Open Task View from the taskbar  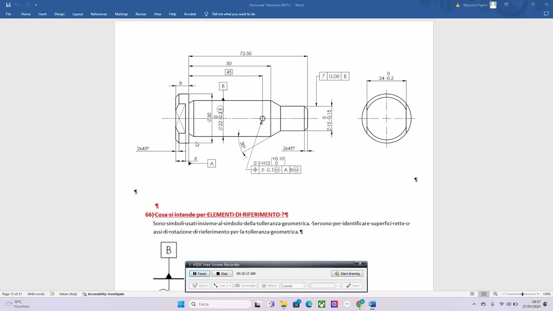257,304
